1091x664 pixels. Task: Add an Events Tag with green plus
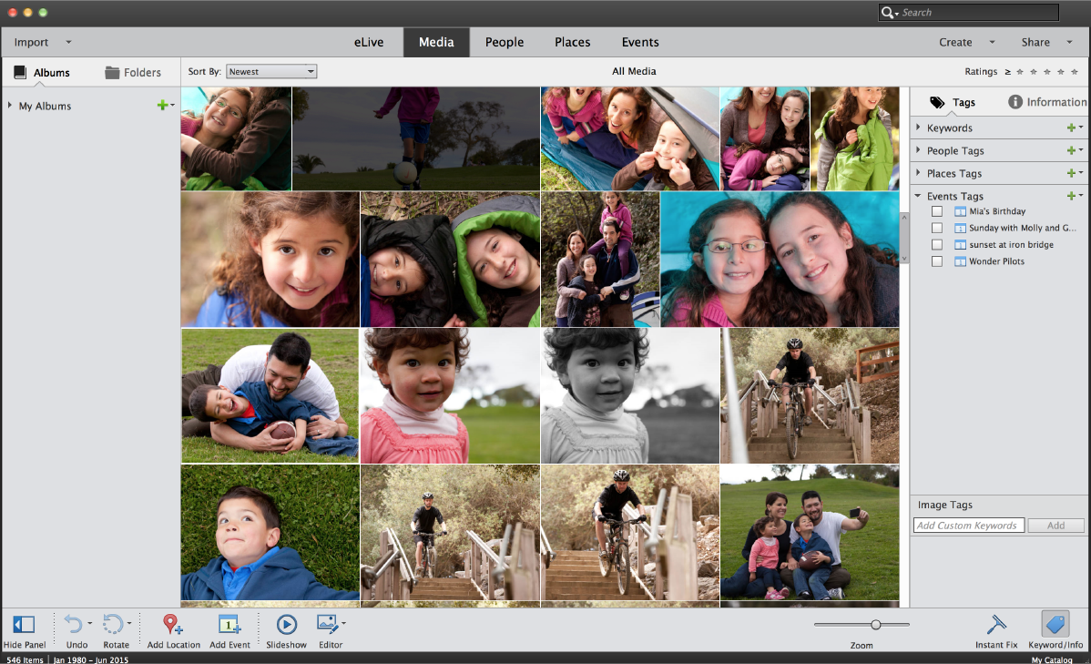(1072, 196)
